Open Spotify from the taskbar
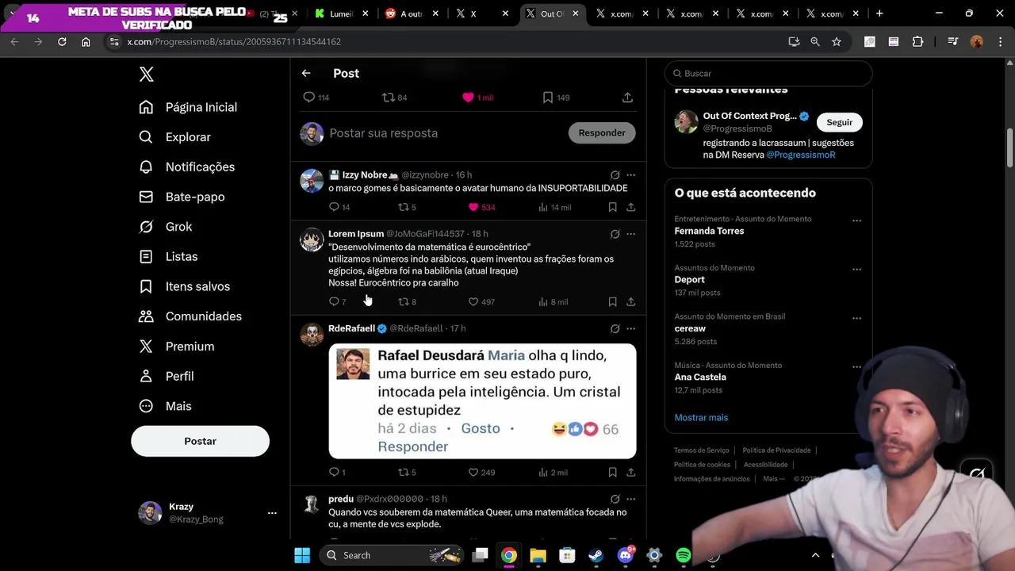This screenshot has height=571, width=1015. pos(683,555)
